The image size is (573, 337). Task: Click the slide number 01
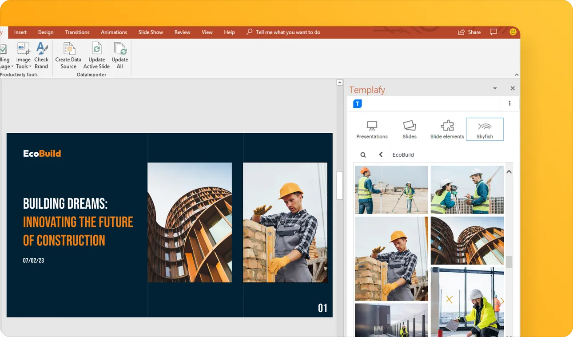pos(322,308)
